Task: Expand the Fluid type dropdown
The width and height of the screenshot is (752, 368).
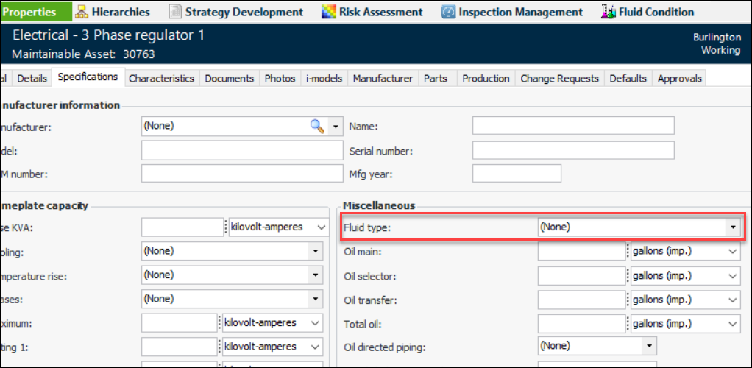Action: click(732, 227)
